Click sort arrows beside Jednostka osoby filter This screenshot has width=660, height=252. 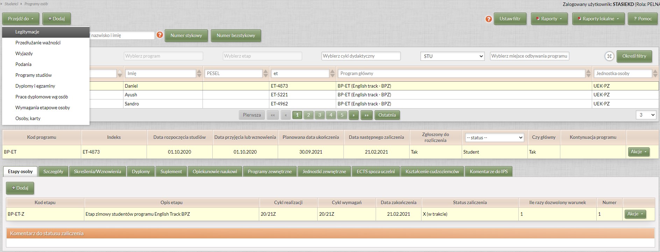coord(655,73)
